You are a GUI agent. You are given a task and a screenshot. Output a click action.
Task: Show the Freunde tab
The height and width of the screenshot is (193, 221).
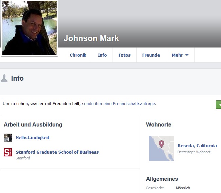[151, 55]
